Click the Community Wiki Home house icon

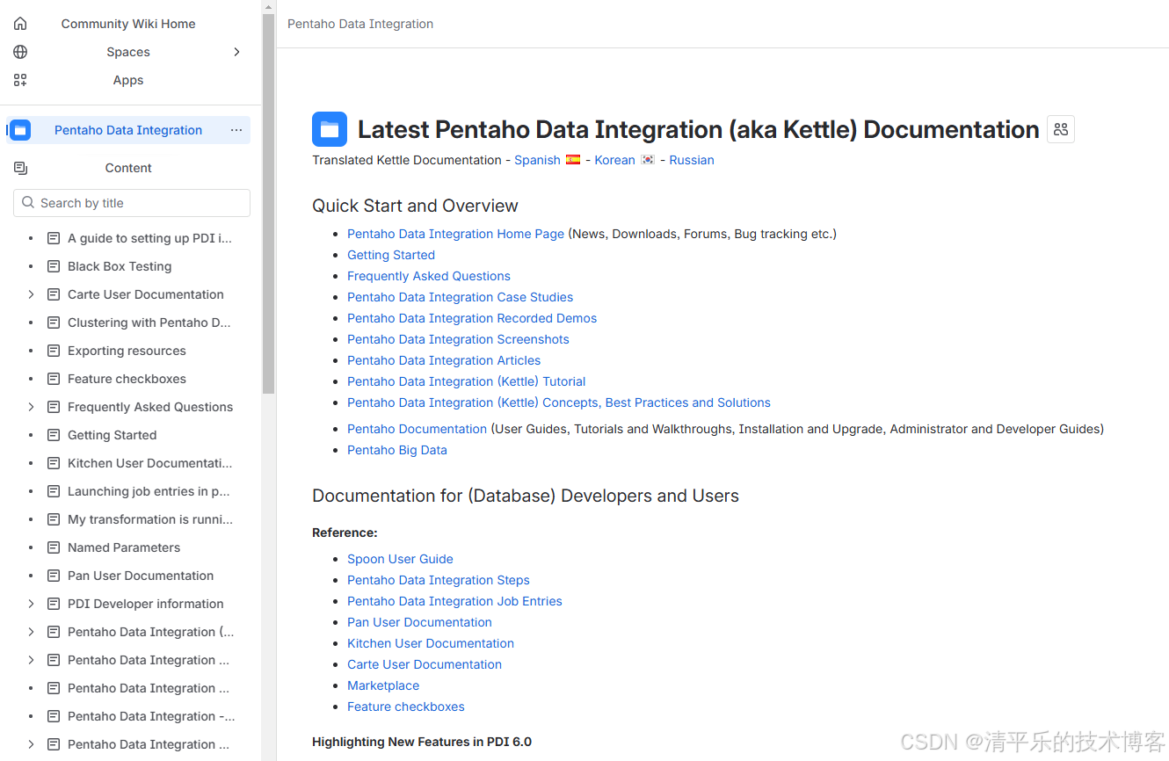(20, 24)
